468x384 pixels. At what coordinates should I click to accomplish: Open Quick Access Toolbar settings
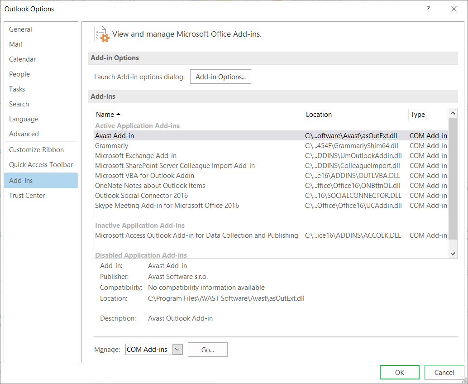tap(41, 164)
